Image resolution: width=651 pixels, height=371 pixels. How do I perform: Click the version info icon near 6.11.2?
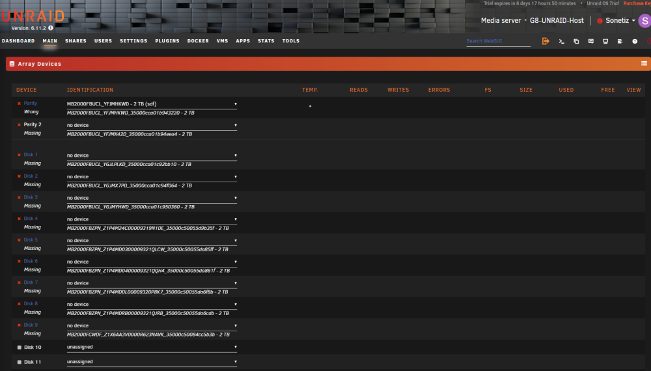tap(51, 28)
